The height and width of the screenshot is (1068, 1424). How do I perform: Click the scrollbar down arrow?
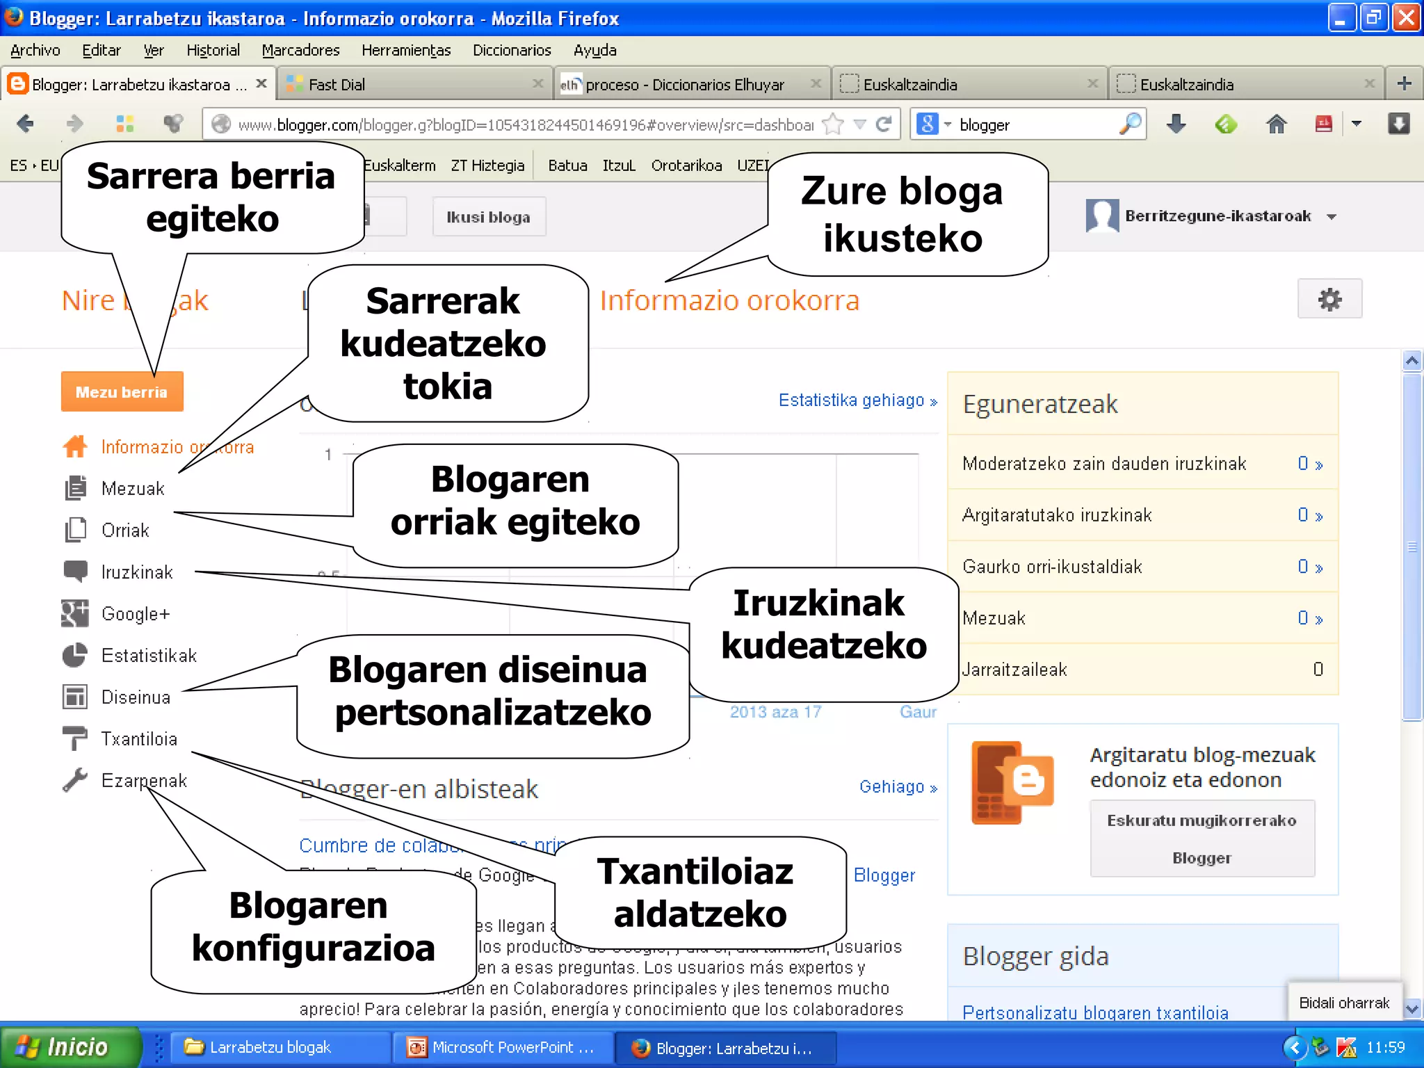click(1411, 1009)
